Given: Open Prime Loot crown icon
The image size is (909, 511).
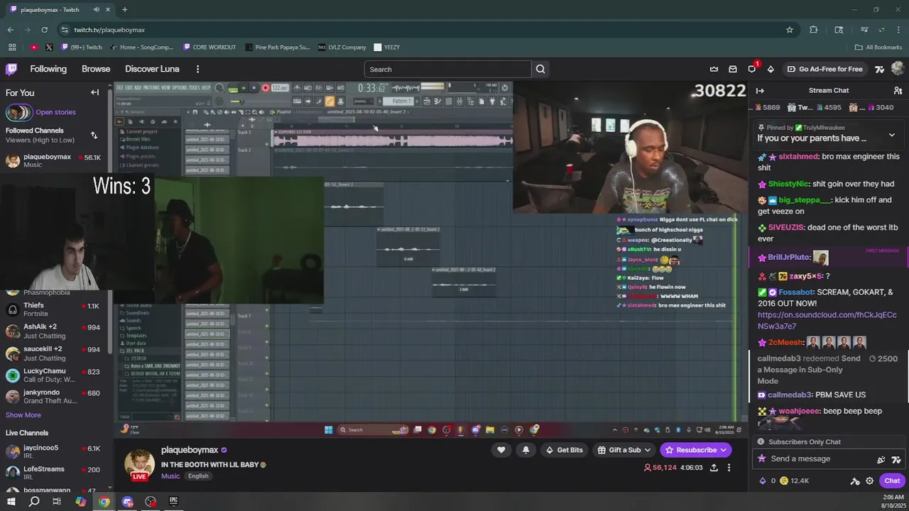Looking at the screenshot, I should [714, 69].
